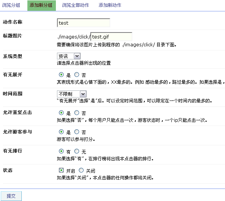
Task: Choose 是 for 允许重复点击
Action: click(x=61, y=113)
